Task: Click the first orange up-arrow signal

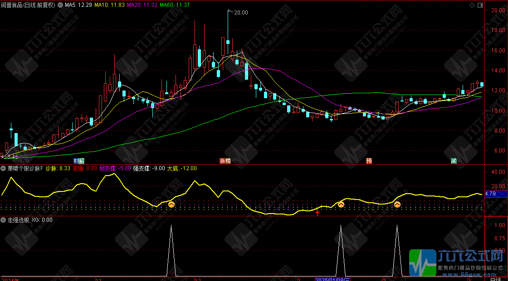Action: click(171, 205)
